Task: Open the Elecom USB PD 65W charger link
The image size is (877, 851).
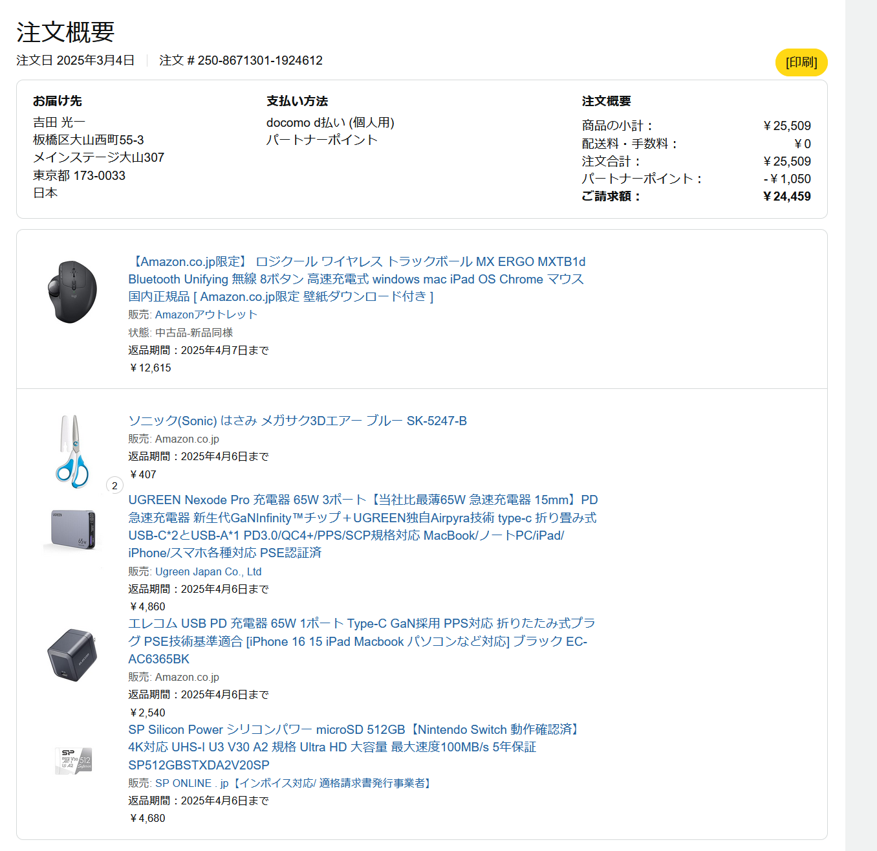Action: pos(362,641)
